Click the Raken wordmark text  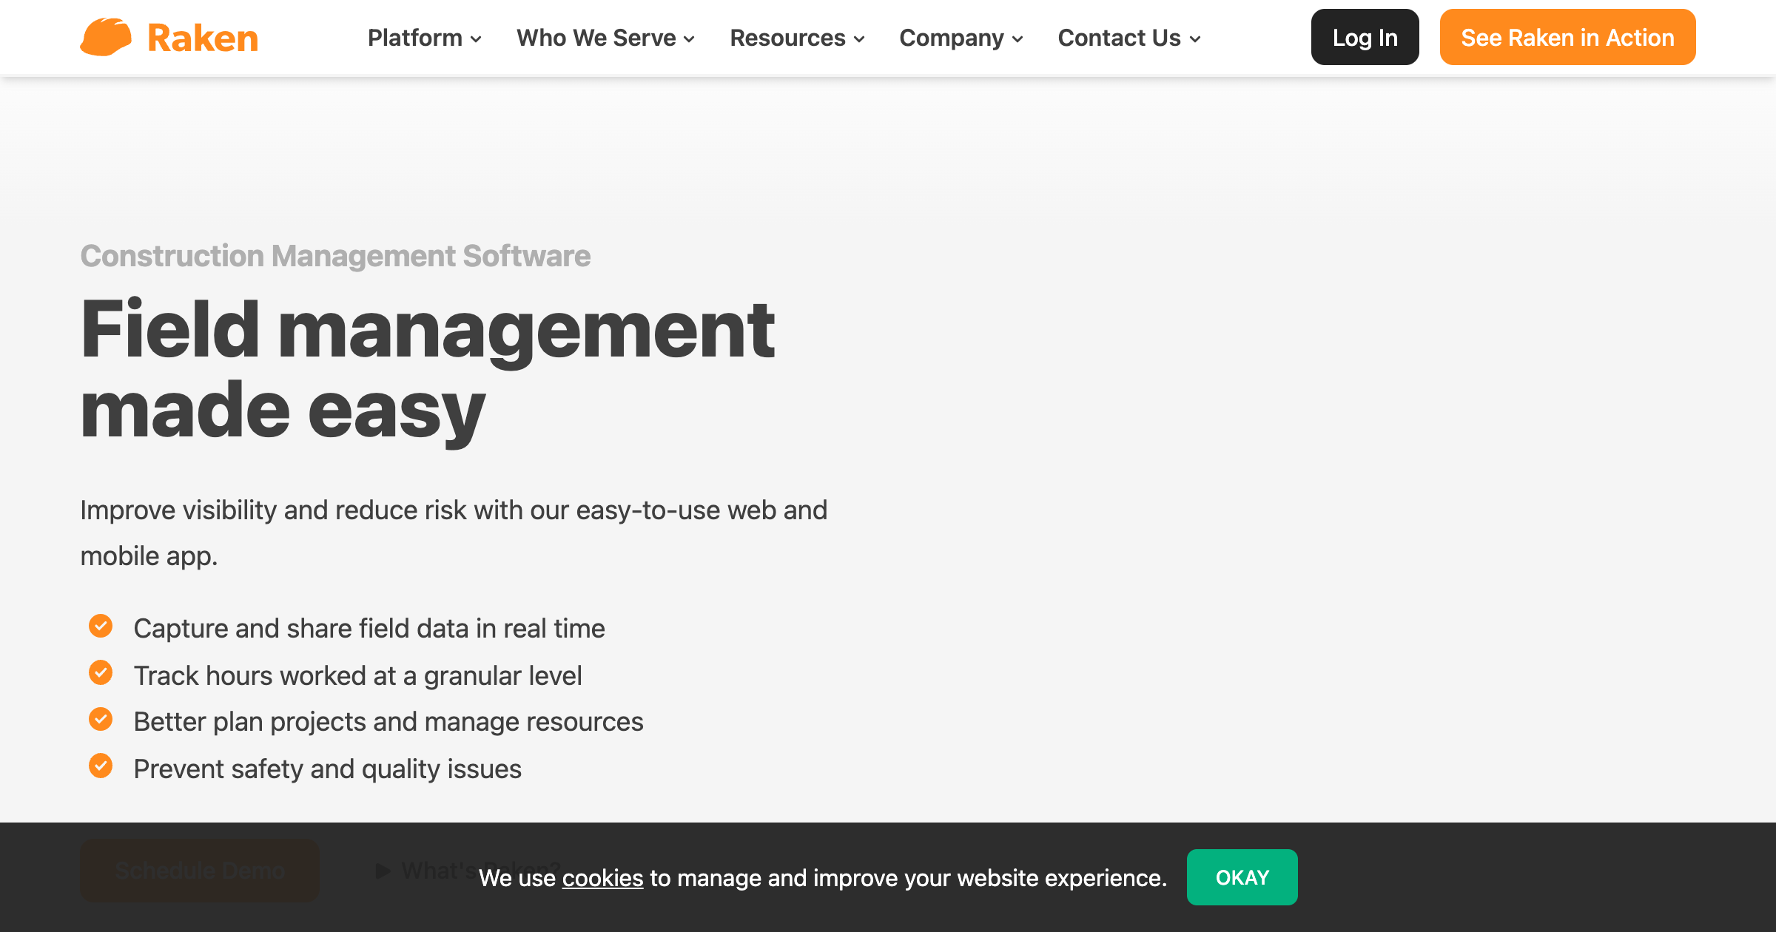[x=203, y=38]
